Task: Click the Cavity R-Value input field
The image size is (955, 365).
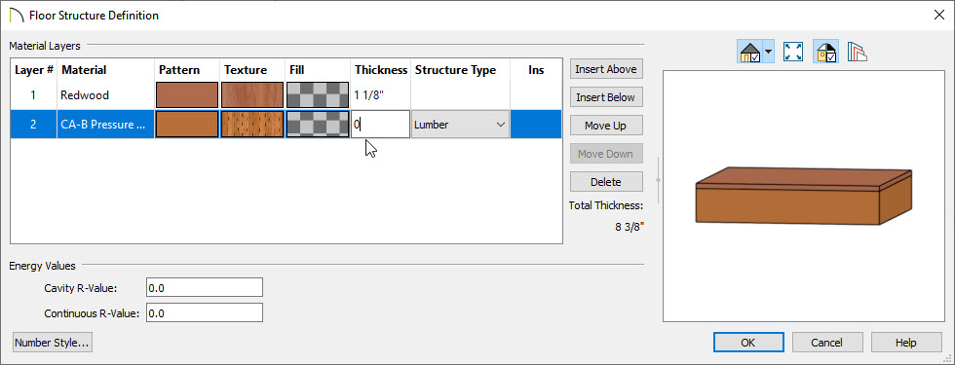Action: coord(205,288)
